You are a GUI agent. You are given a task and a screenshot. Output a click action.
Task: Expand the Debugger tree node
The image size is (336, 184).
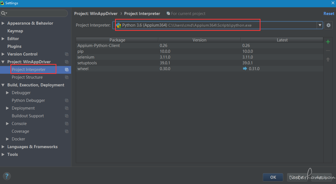(7, 93)
